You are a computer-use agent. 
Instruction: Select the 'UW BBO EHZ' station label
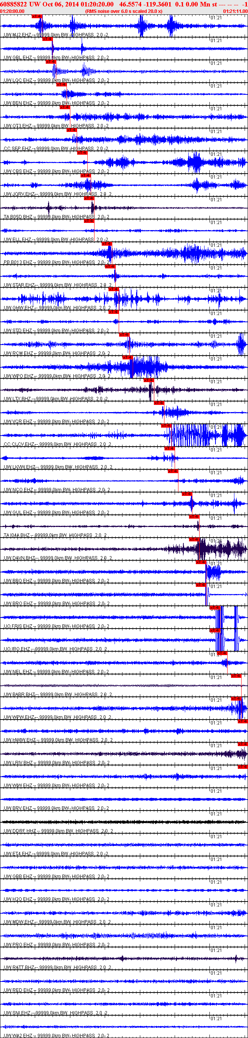coord(18,582)
